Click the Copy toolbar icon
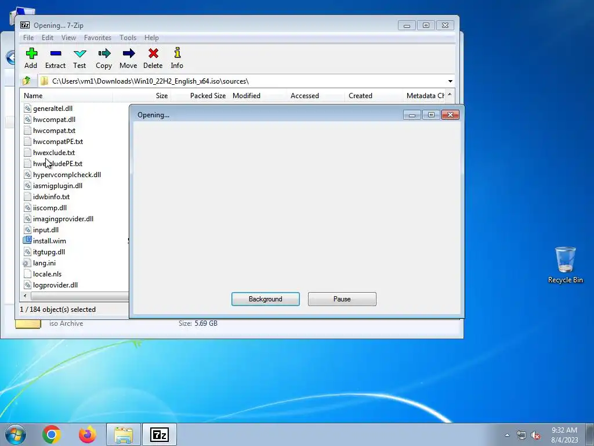 pyautogui.click(x=104, y=53)
